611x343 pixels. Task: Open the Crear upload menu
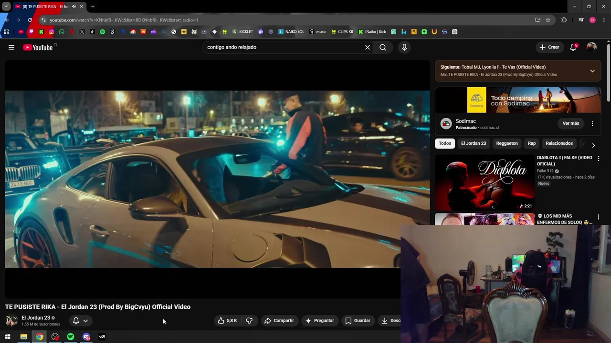click(x=549, y=47)
